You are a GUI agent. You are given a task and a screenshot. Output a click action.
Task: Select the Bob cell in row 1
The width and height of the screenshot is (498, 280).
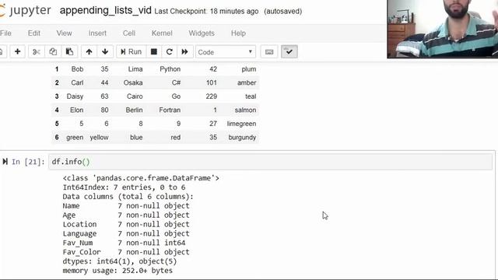click(x=77, y=69)
